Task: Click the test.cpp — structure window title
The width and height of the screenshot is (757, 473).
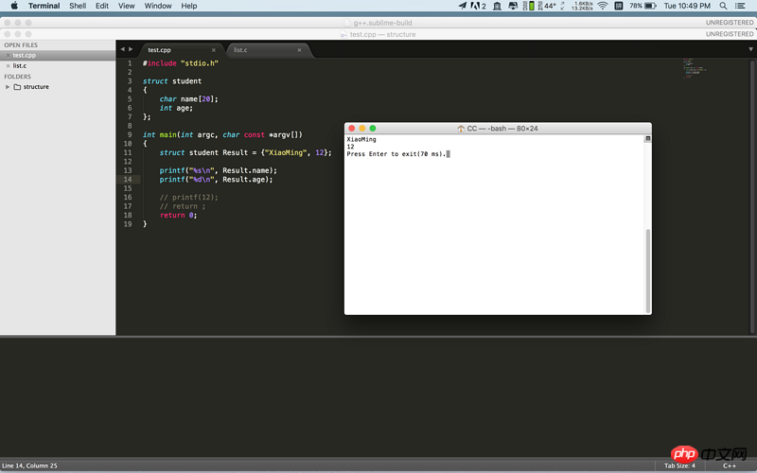Action: [382, 34]
